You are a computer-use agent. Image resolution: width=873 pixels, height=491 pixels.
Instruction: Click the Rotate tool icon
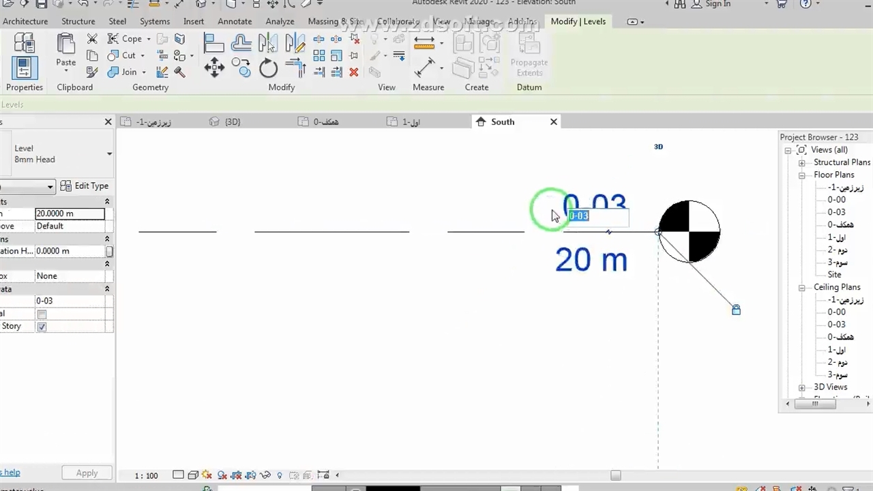coord(268,68)
